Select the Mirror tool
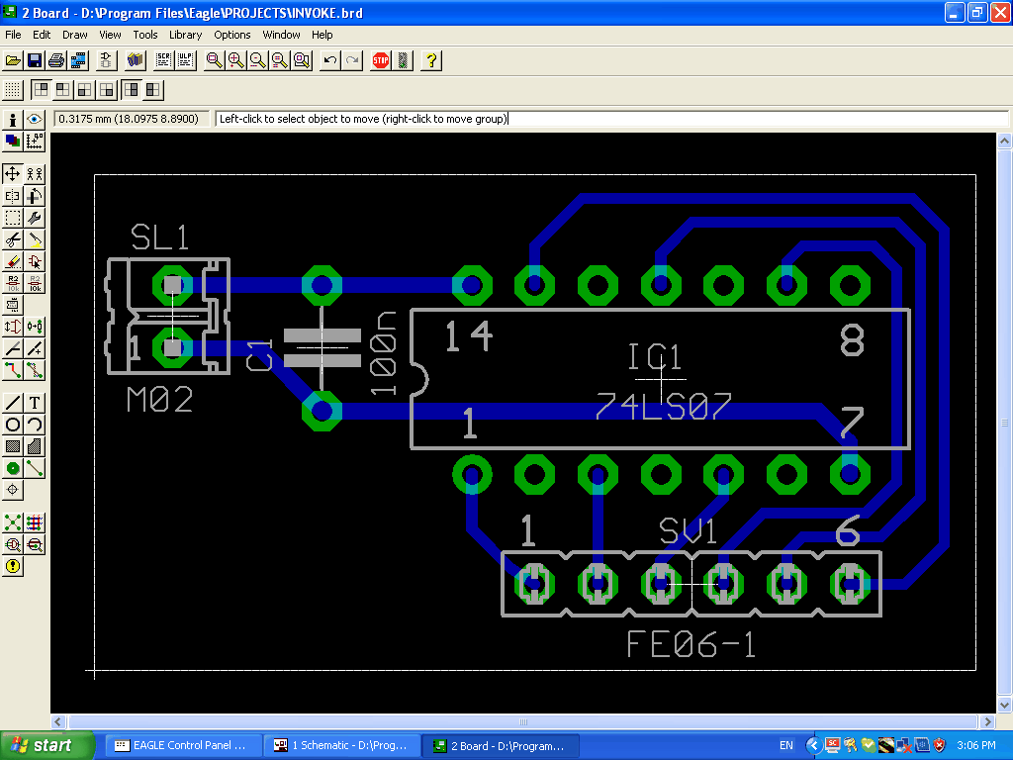Screen dimensions: 1013x760 (13, 196)
